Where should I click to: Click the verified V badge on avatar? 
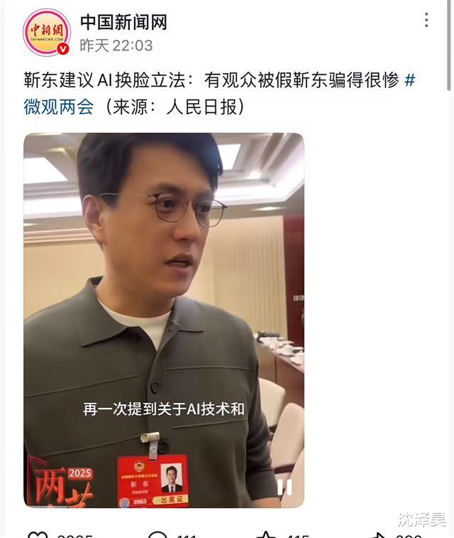click(x=62, y=49)
